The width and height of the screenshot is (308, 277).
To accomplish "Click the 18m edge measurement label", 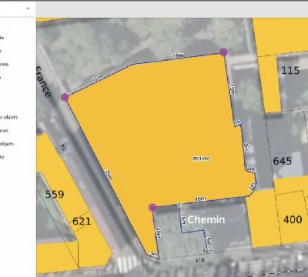I will (x=178, y=55).
